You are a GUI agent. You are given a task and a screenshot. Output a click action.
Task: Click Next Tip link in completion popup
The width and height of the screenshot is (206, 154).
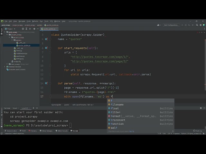[x=132, y=131]
